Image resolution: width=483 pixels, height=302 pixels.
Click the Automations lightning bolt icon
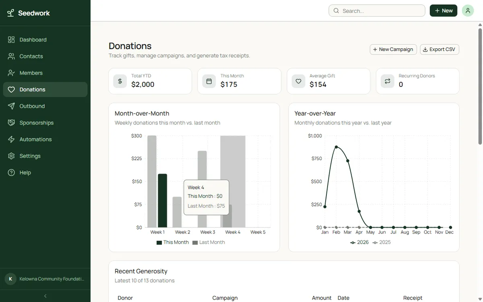[12, 139]
